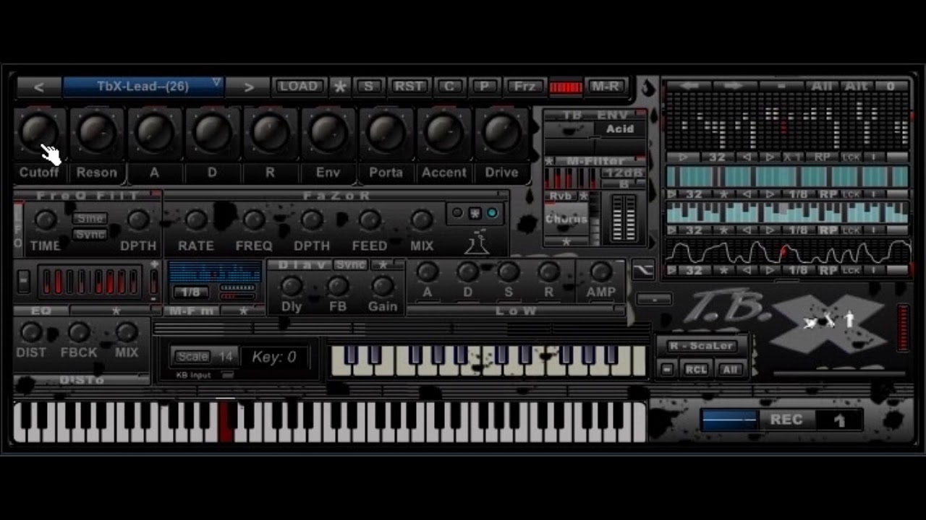Viewport: 926px width, 520px height.
Task: Select the star option in the FaZoR mode selector
Action: (x=475, y=213)
